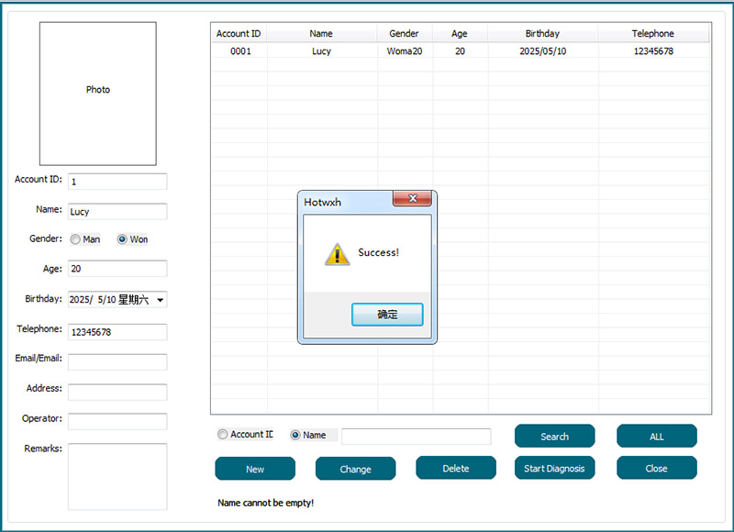The height and width of the screenshot is (532, 734).
Task: Select the Man gender radio button
Action: tap(75, 239)
